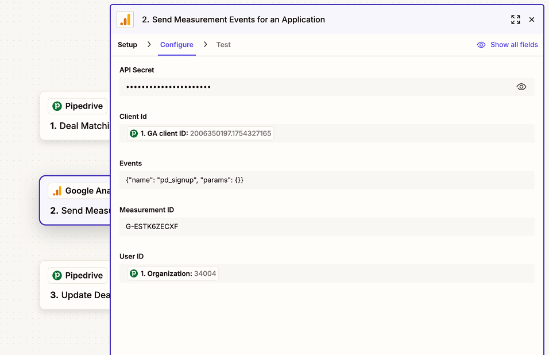Click the Google Analytics icon in panel header

point(125,20)
